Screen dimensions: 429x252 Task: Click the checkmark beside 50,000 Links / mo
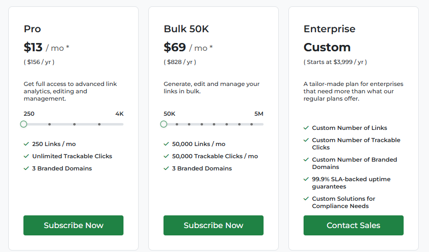[x=166, y=144]
